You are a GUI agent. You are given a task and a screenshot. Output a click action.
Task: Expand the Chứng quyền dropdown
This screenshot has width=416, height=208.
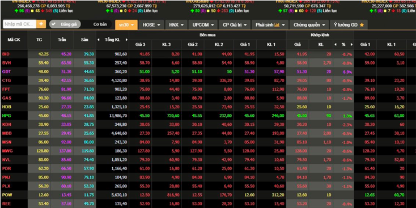click(309, 25)
